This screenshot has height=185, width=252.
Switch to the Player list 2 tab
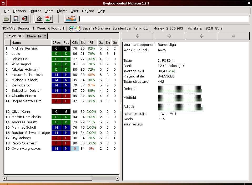[x=37, y=36]
